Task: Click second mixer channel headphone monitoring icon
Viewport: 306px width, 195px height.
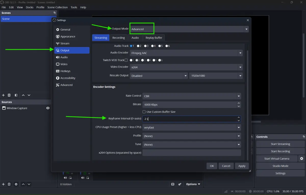Action: coord(88,178)
